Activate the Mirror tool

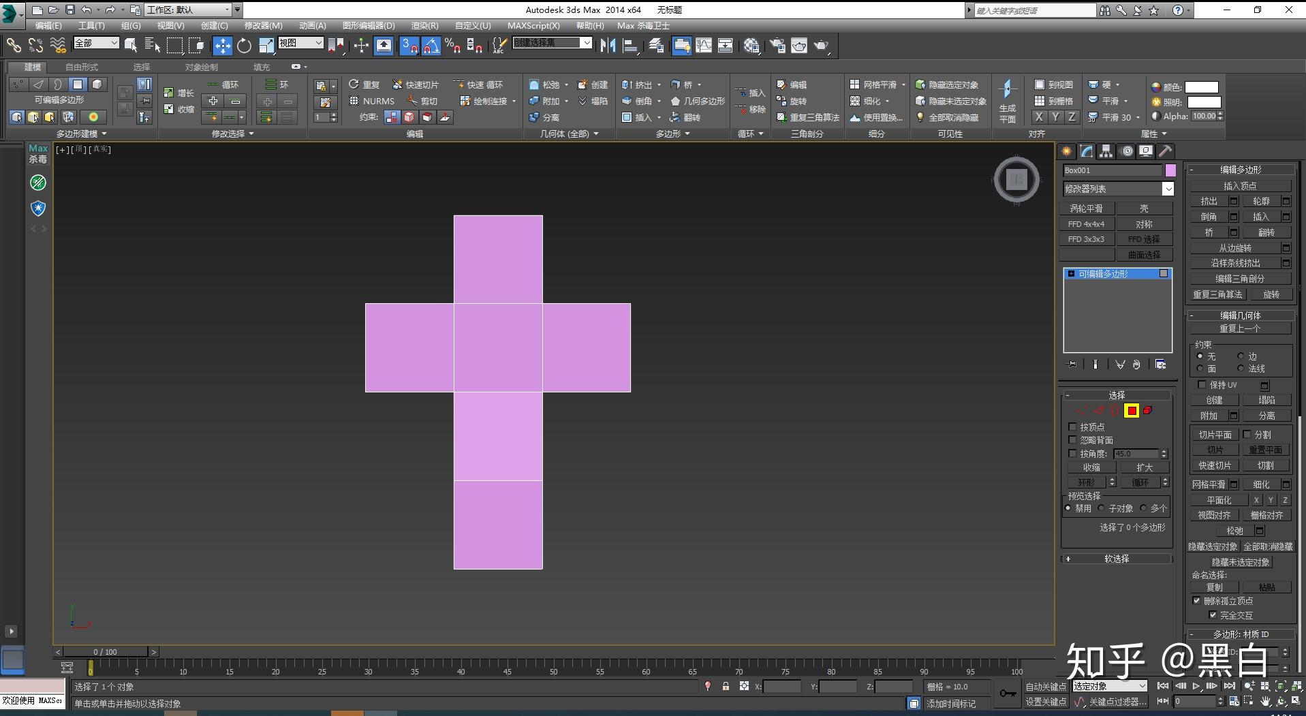608,46
